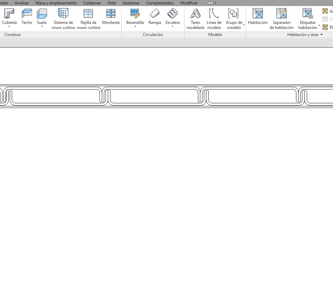Select the Cubierta (roof) tool
Screen dimensions: 333x292
9,17
